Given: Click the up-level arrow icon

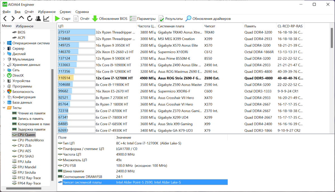Looking at the screenshot, I should [x=21, y=18].
